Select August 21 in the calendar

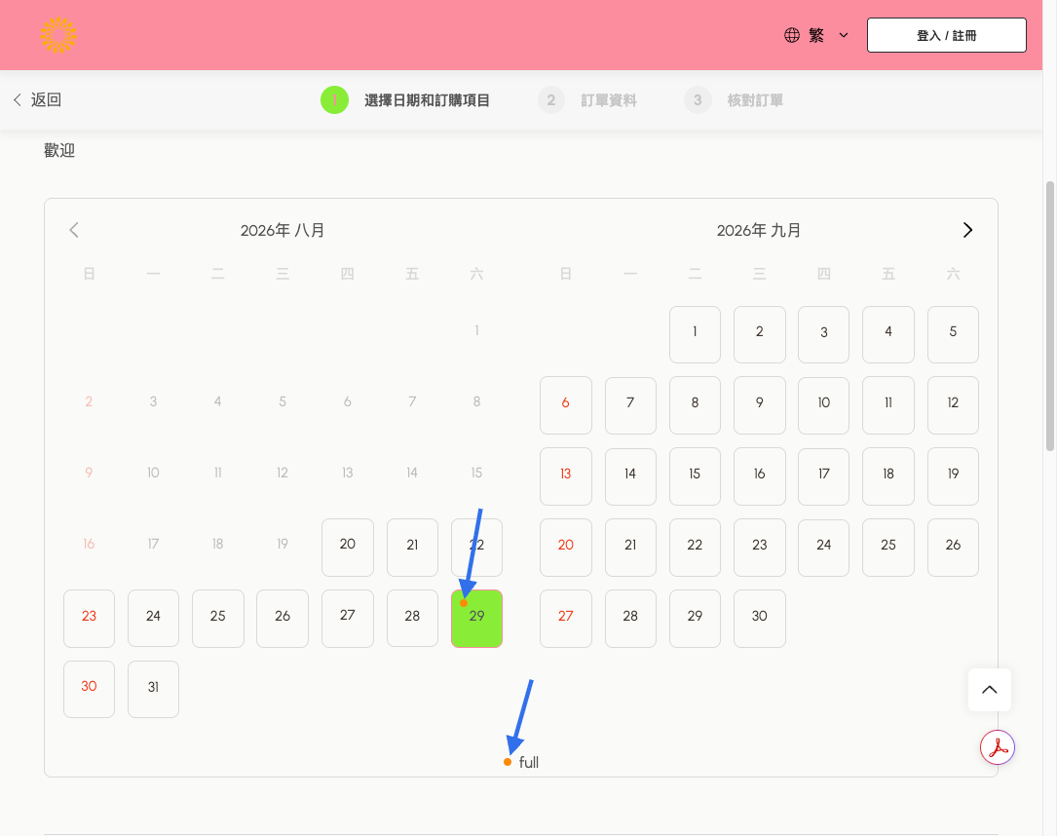coord(412,547)
